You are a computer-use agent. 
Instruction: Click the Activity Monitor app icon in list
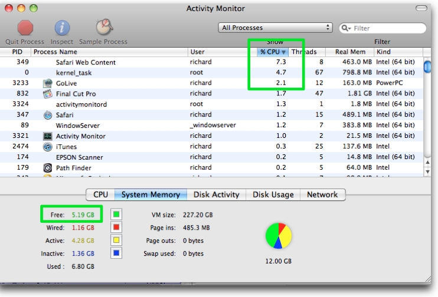48,136
